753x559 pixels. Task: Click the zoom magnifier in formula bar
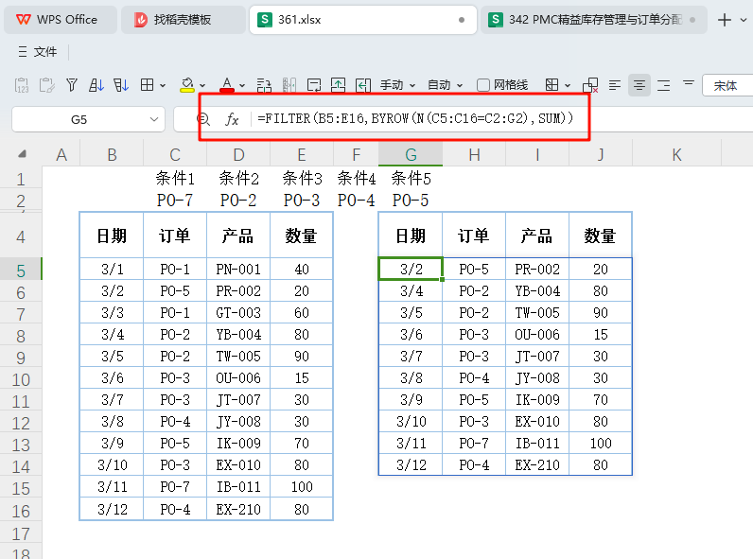coord(203,119)
